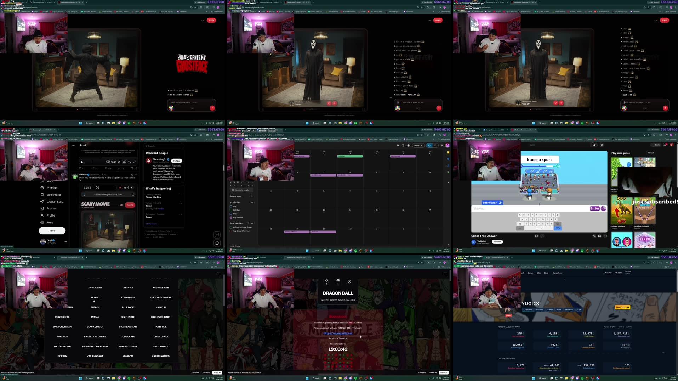The width and height of the screenshot is (678, 381).
Task: Click the white Post button on X
Action: click(x=52, y=231)
